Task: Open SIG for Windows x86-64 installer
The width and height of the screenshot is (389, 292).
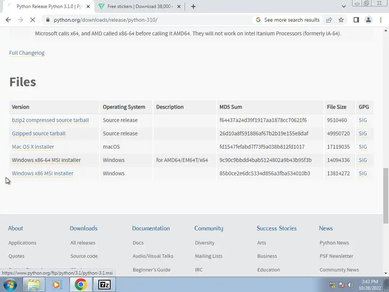Action: point(363,160)
